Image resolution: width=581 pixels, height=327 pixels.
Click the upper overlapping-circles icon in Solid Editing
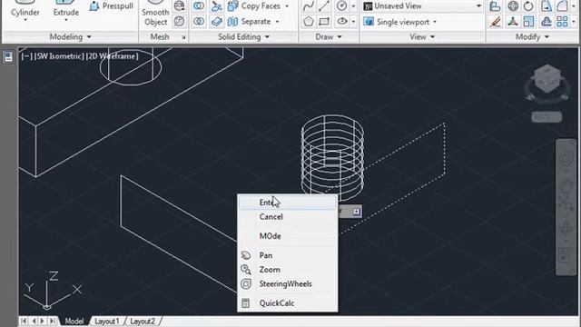pyautogui.click(x=199, y=5)
